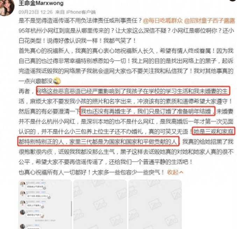The height and width of the screenshot is (229, 237).
Task: Click the red-boxed 我也还没有再婚生子 sentence
Action: point(148,111)
